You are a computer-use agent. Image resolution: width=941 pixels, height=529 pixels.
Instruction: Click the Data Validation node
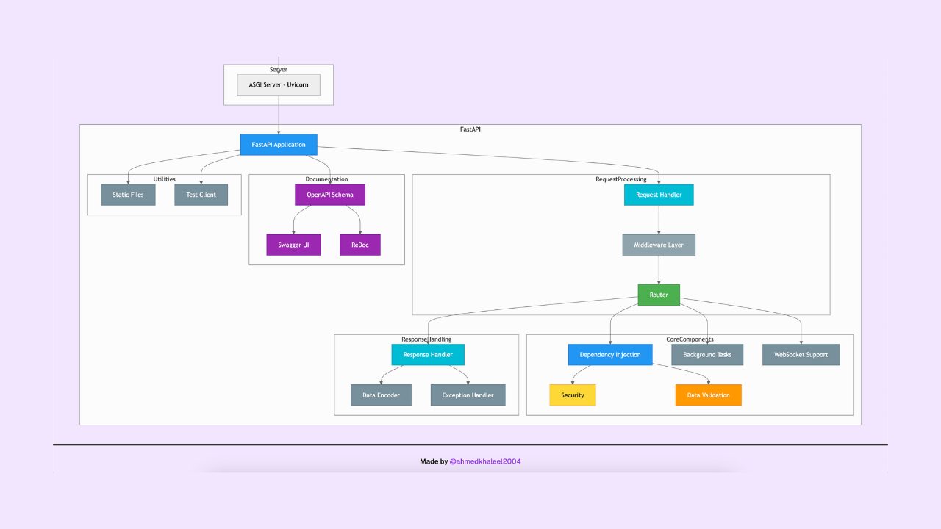click(708, 395)
